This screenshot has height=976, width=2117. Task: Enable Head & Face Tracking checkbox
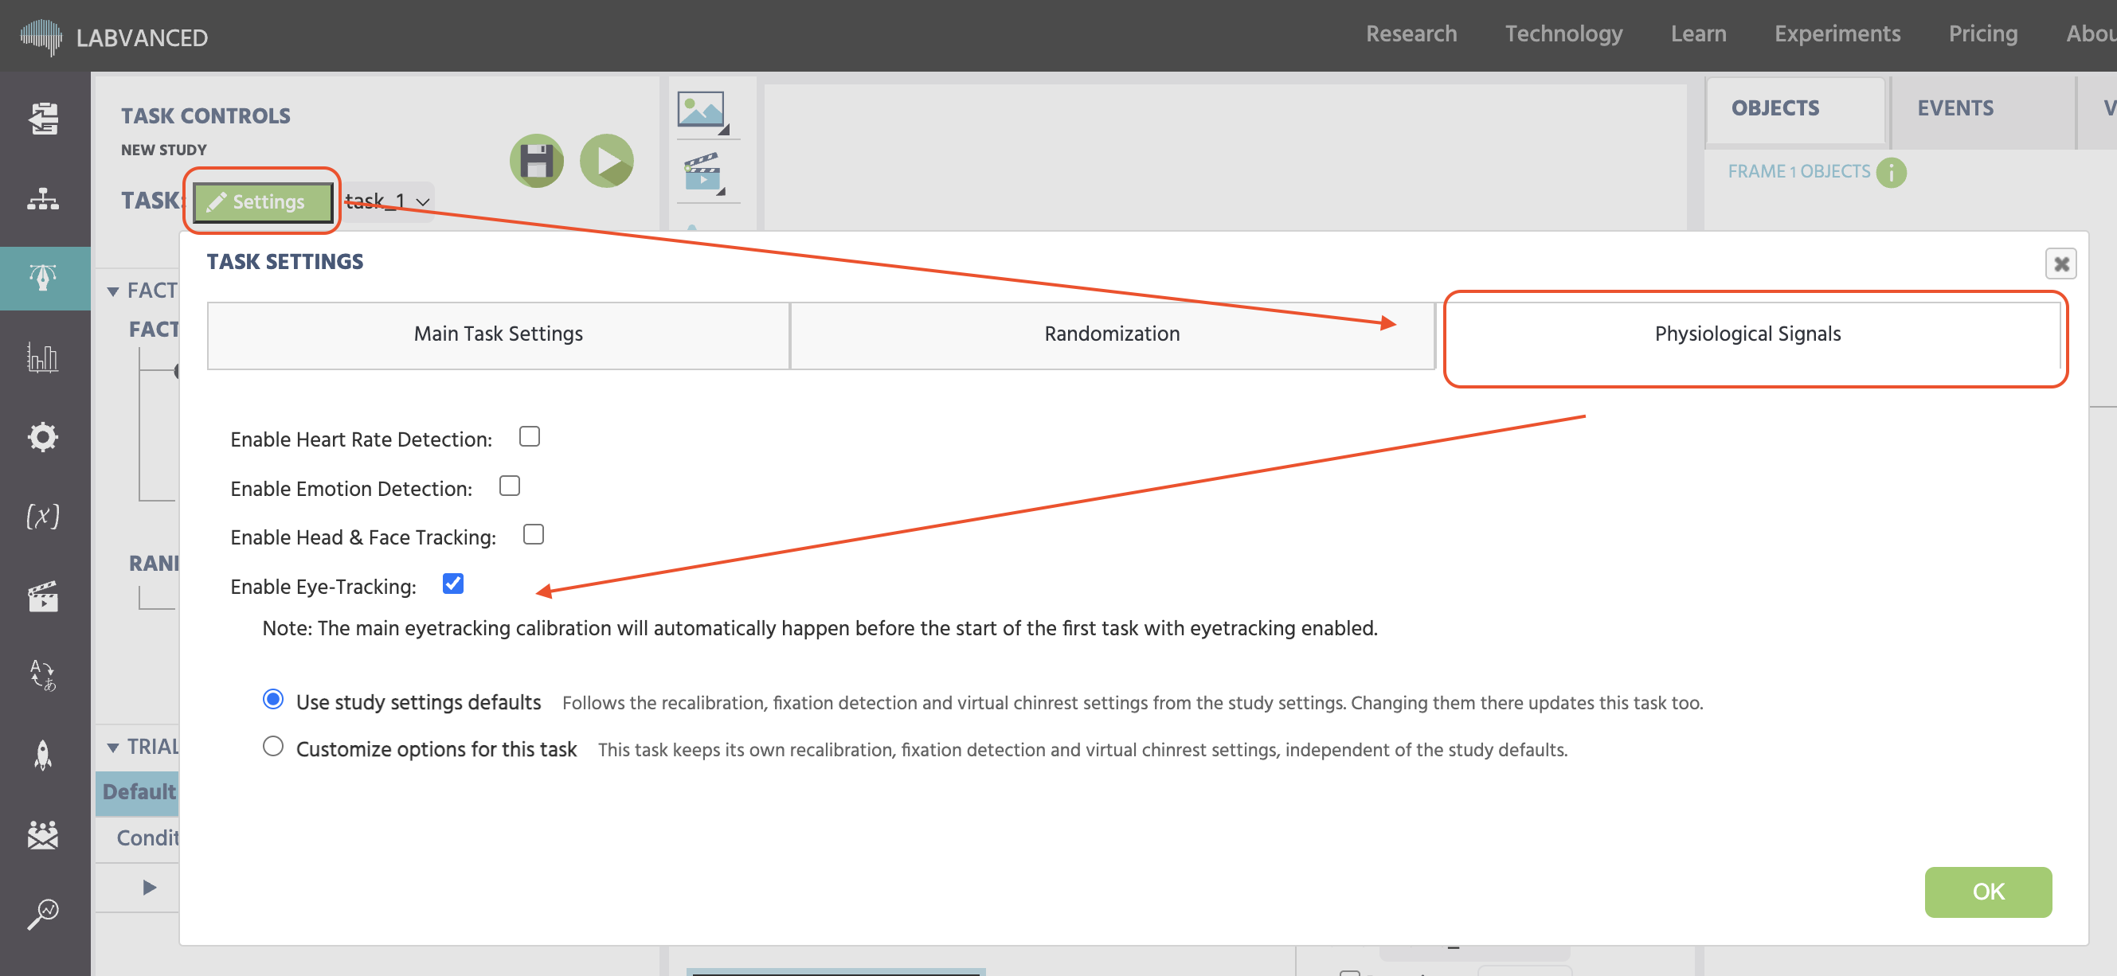tap(534, 534)
